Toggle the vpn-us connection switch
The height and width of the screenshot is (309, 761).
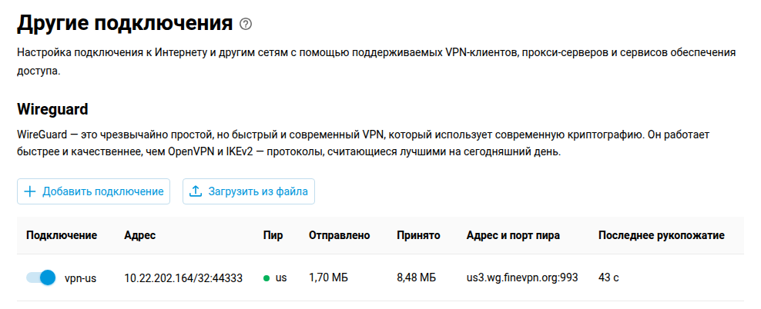pos(42,277)
